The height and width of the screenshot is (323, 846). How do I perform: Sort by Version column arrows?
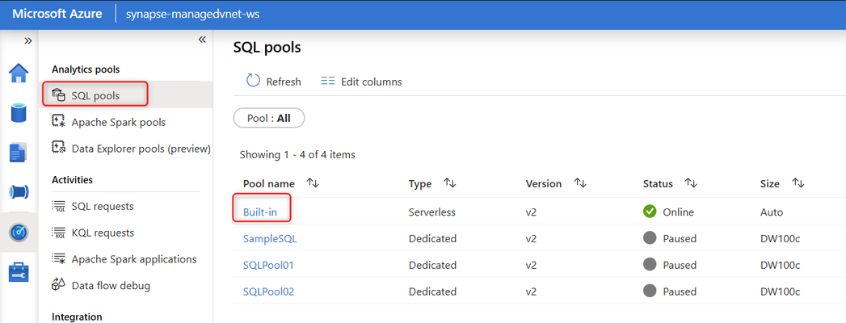point(580,183)
